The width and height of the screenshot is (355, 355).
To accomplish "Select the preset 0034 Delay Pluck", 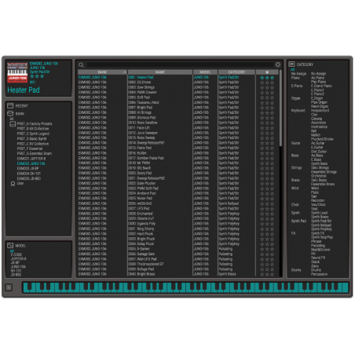I will 141,244.
